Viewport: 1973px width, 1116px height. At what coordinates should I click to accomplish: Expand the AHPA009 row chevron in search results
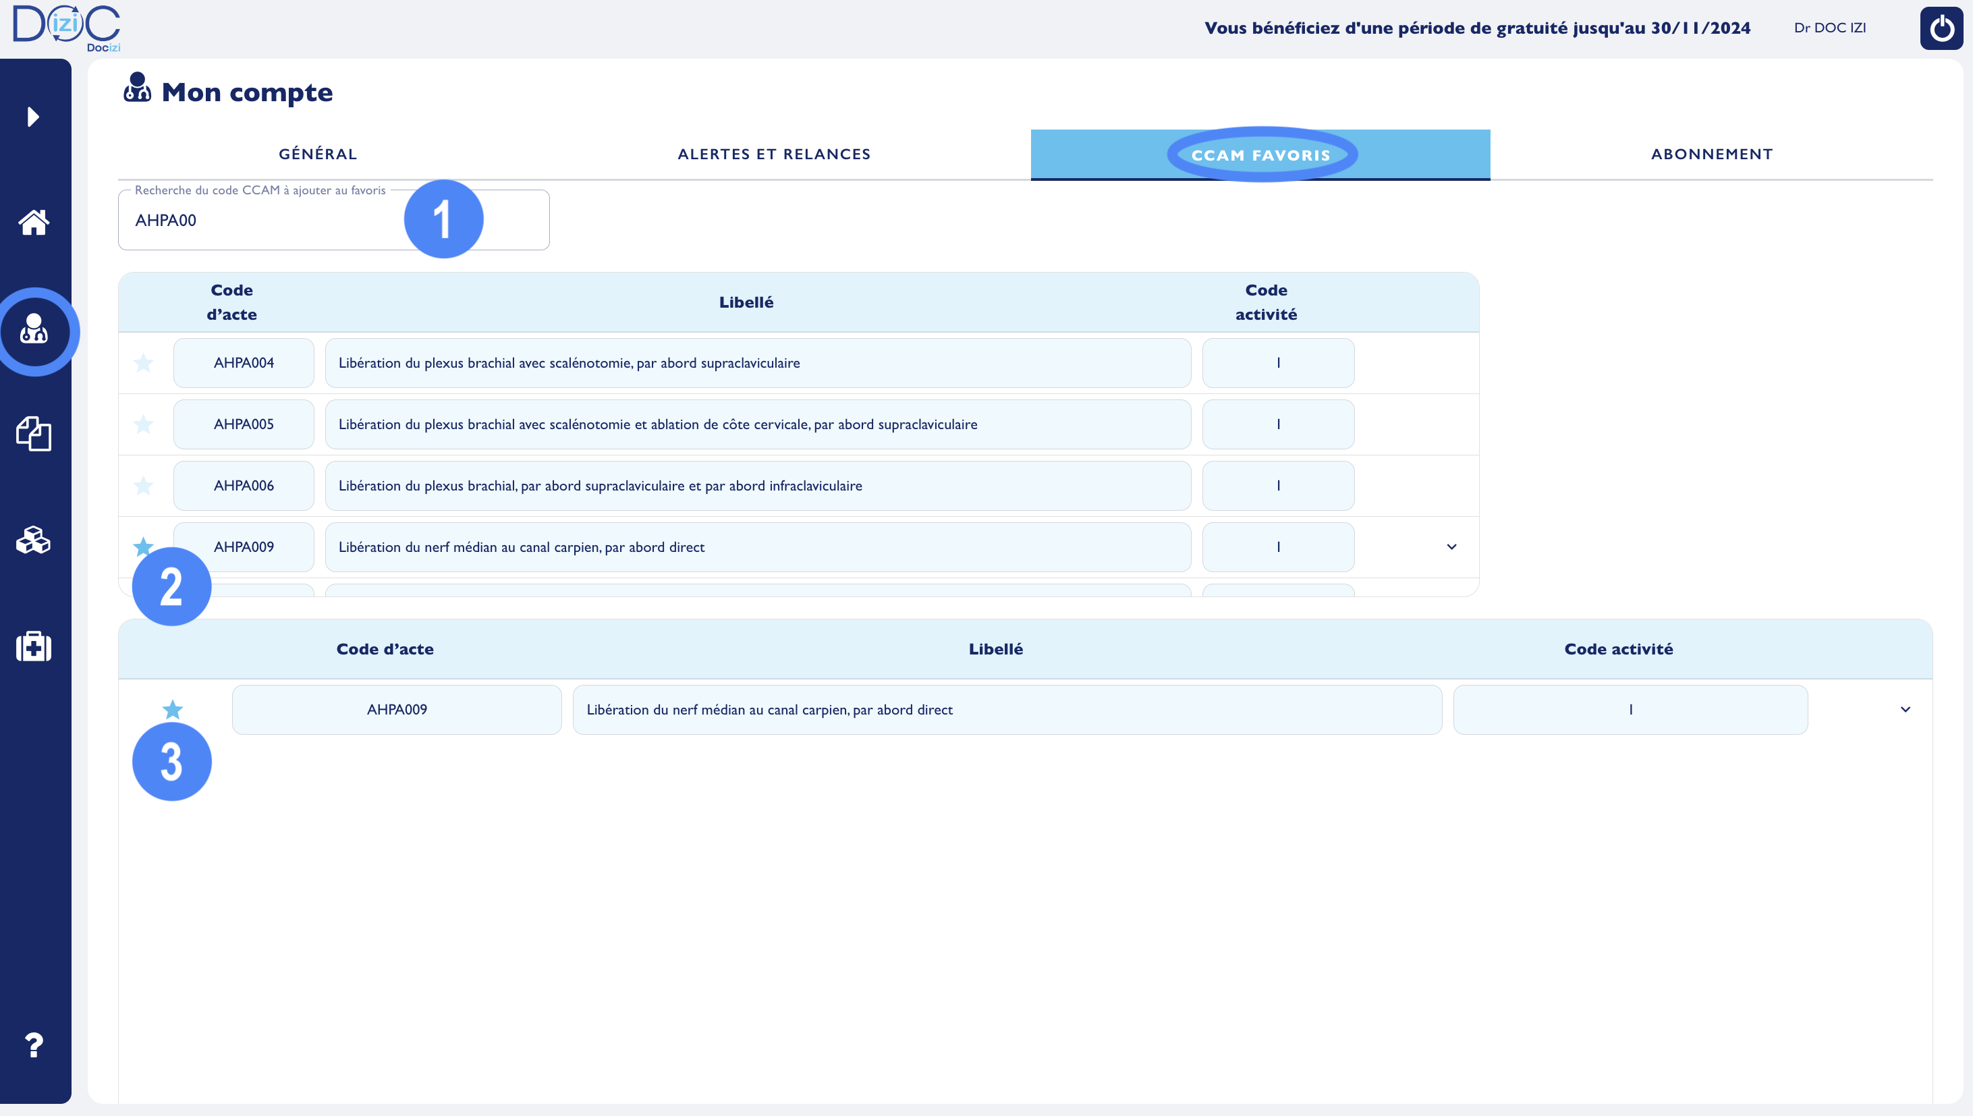(x=1451, y=547)
